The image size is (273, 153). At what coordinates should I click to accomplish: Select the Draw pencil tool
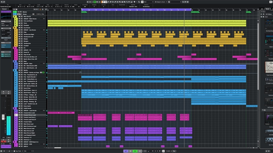tap(108, 2)
